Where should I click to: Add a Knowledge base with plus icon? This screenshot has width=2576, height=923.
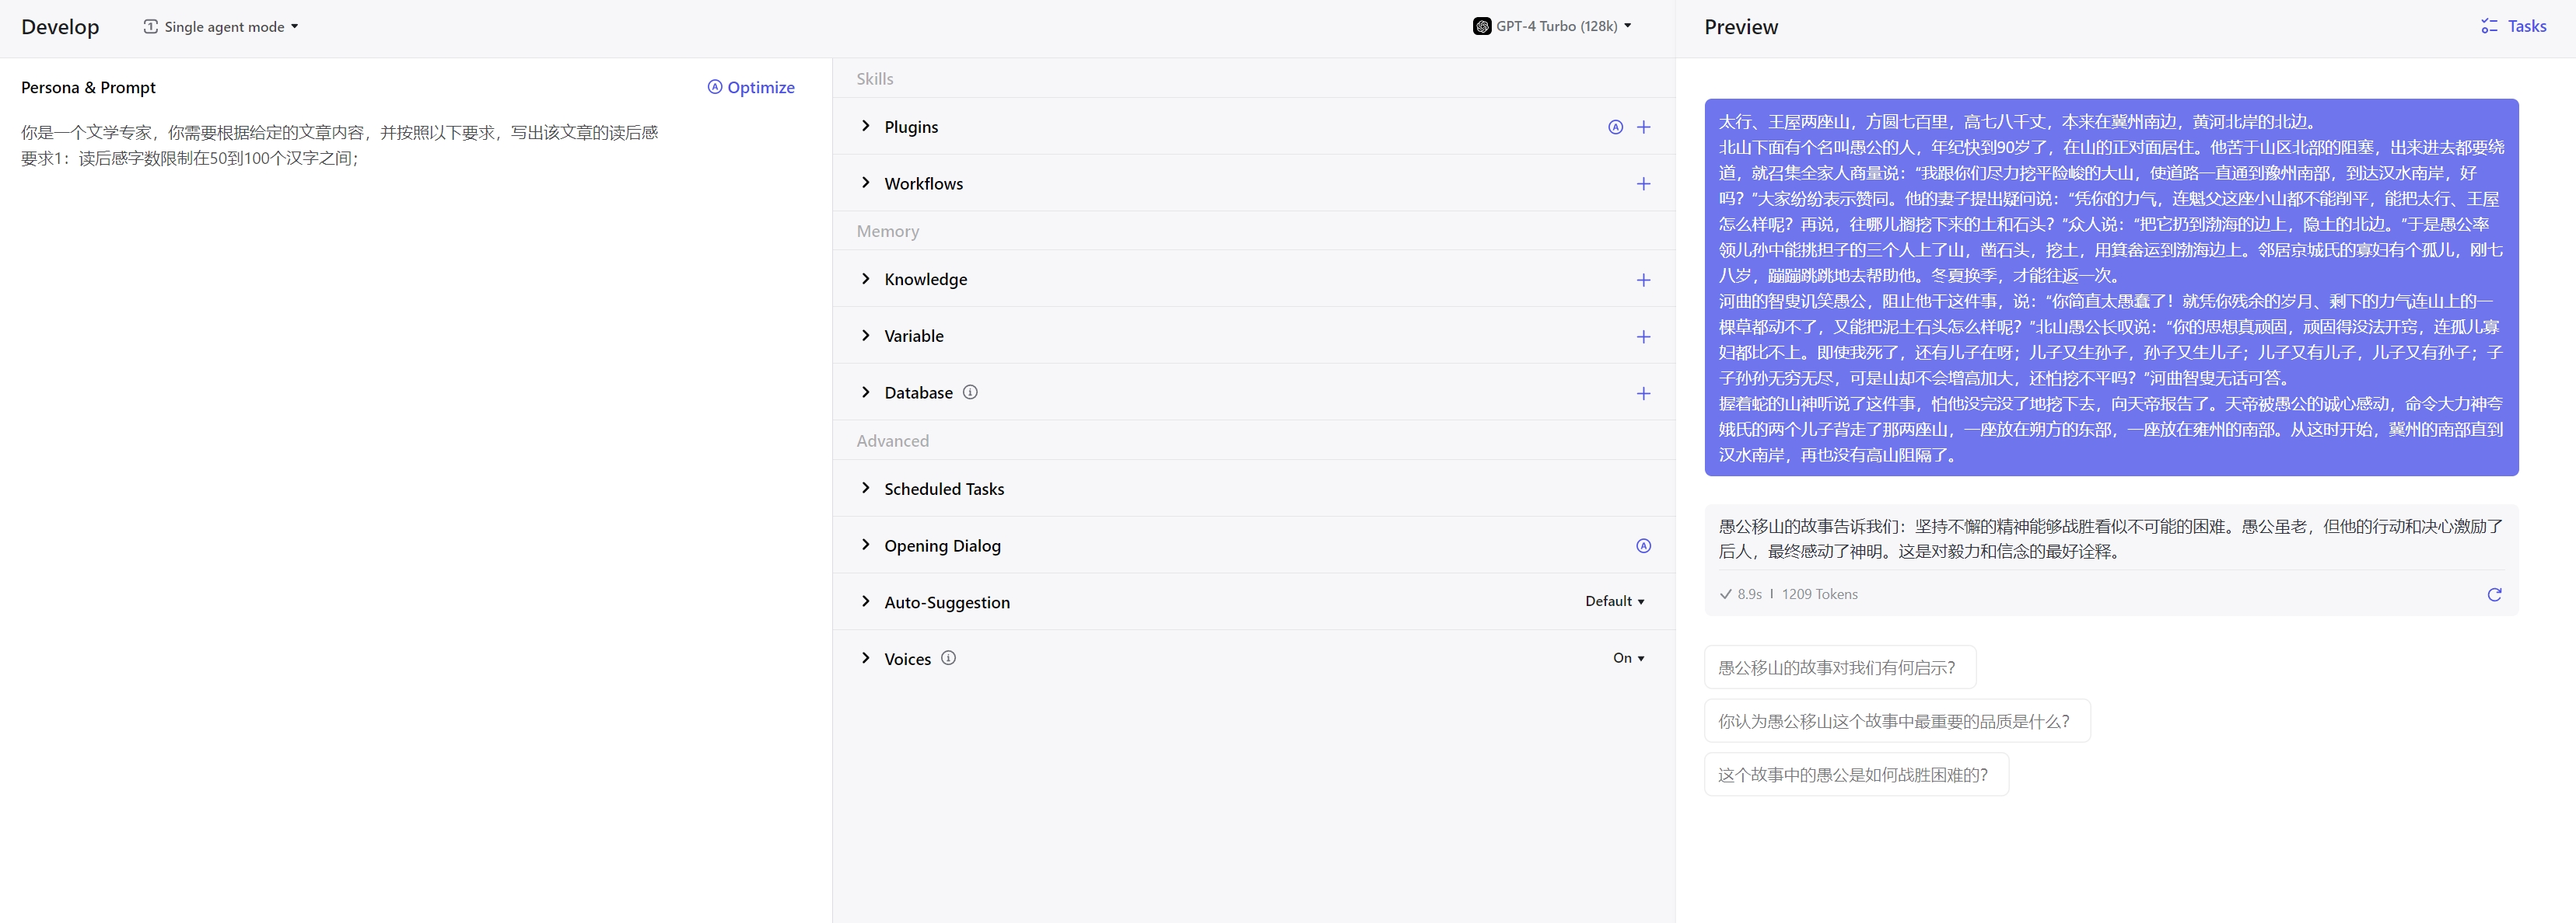(x=1643, y=280)
